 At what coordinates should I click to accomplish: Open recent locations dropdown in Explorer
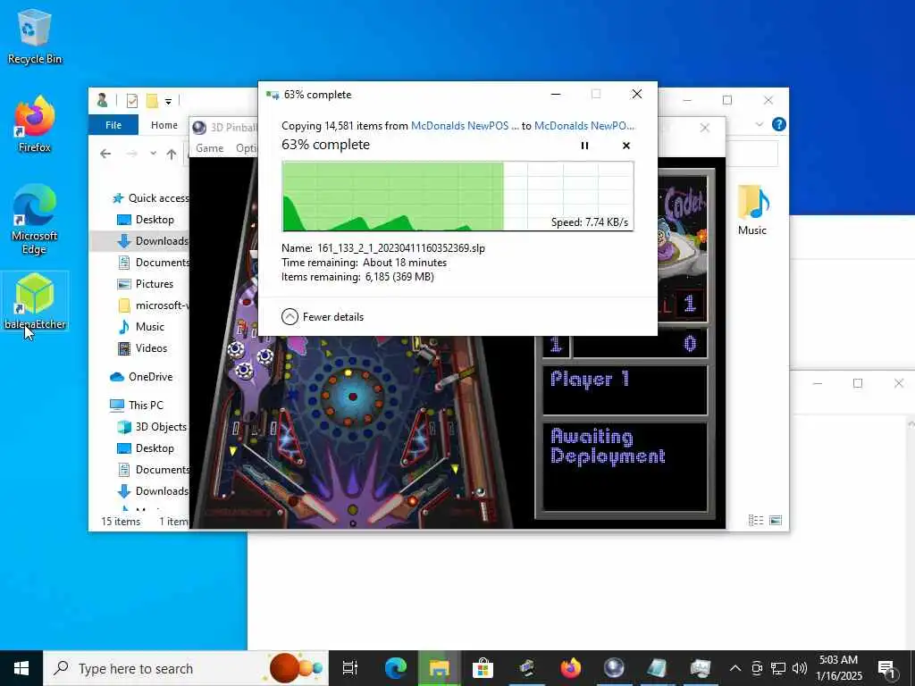pyautogui.click(x=153, y=154)
